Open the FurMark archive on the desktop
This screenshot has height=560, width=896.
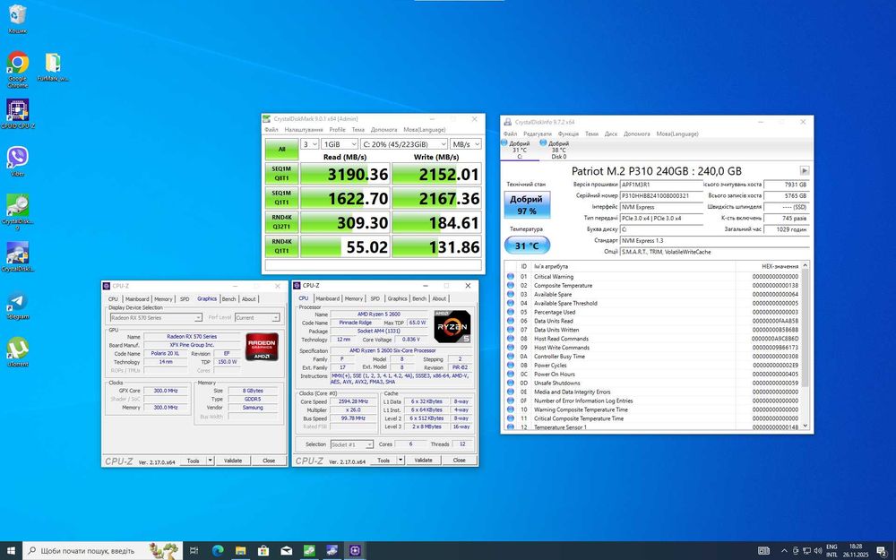(x=53, y=67)
